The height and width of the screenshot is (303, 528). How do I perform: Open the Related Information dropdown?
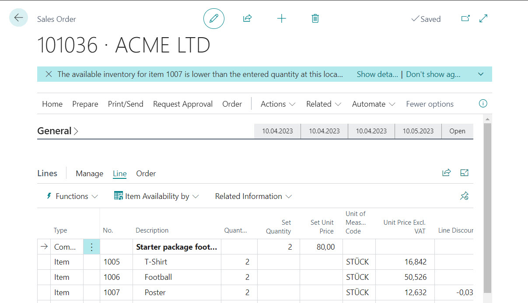tap(253, 196)
